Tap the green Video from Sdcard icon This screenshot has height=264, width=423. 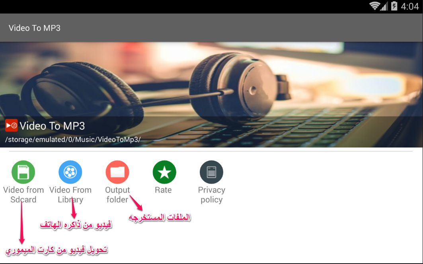pyautogui.click(x=23, y=172)
